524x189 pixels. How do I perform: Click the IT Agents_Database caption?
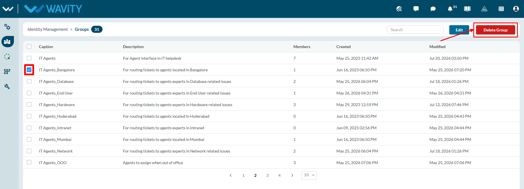tap(56, 81)
